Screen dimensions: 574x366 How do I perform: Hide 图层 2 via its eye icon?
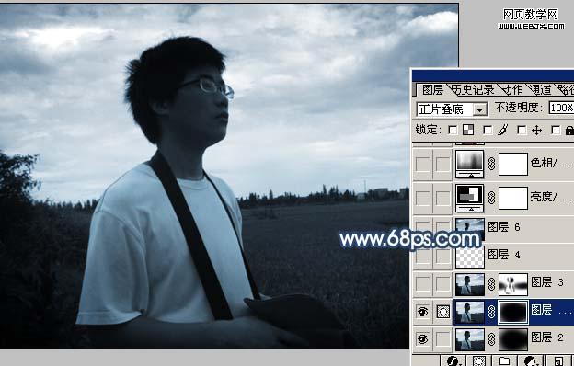(423, 339)
